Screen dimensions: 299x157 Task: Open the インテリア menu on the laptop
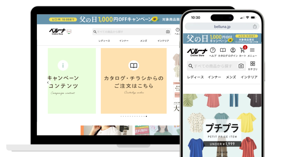[163, 41]
